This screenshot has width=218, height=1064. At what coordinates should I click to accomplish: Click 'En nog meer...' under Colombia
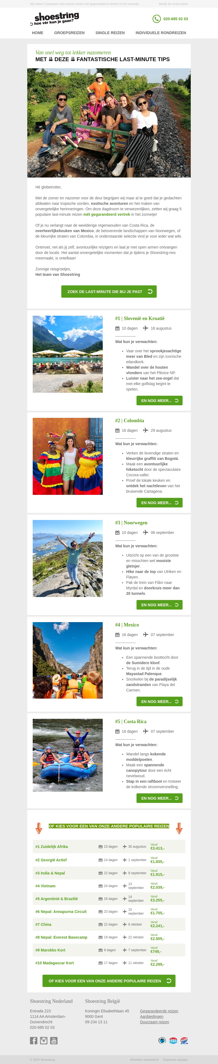(159, 503)
